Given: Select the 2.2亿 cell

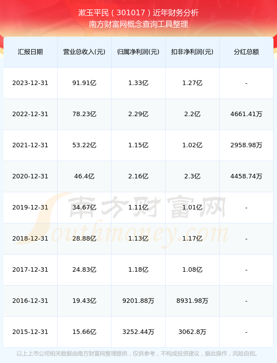Looking at the screenshot, I should click(193, 114).
